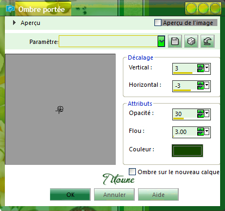Click the randomize parameters dice icon
The height and width of the screenshot is (211, 225).
191,41
